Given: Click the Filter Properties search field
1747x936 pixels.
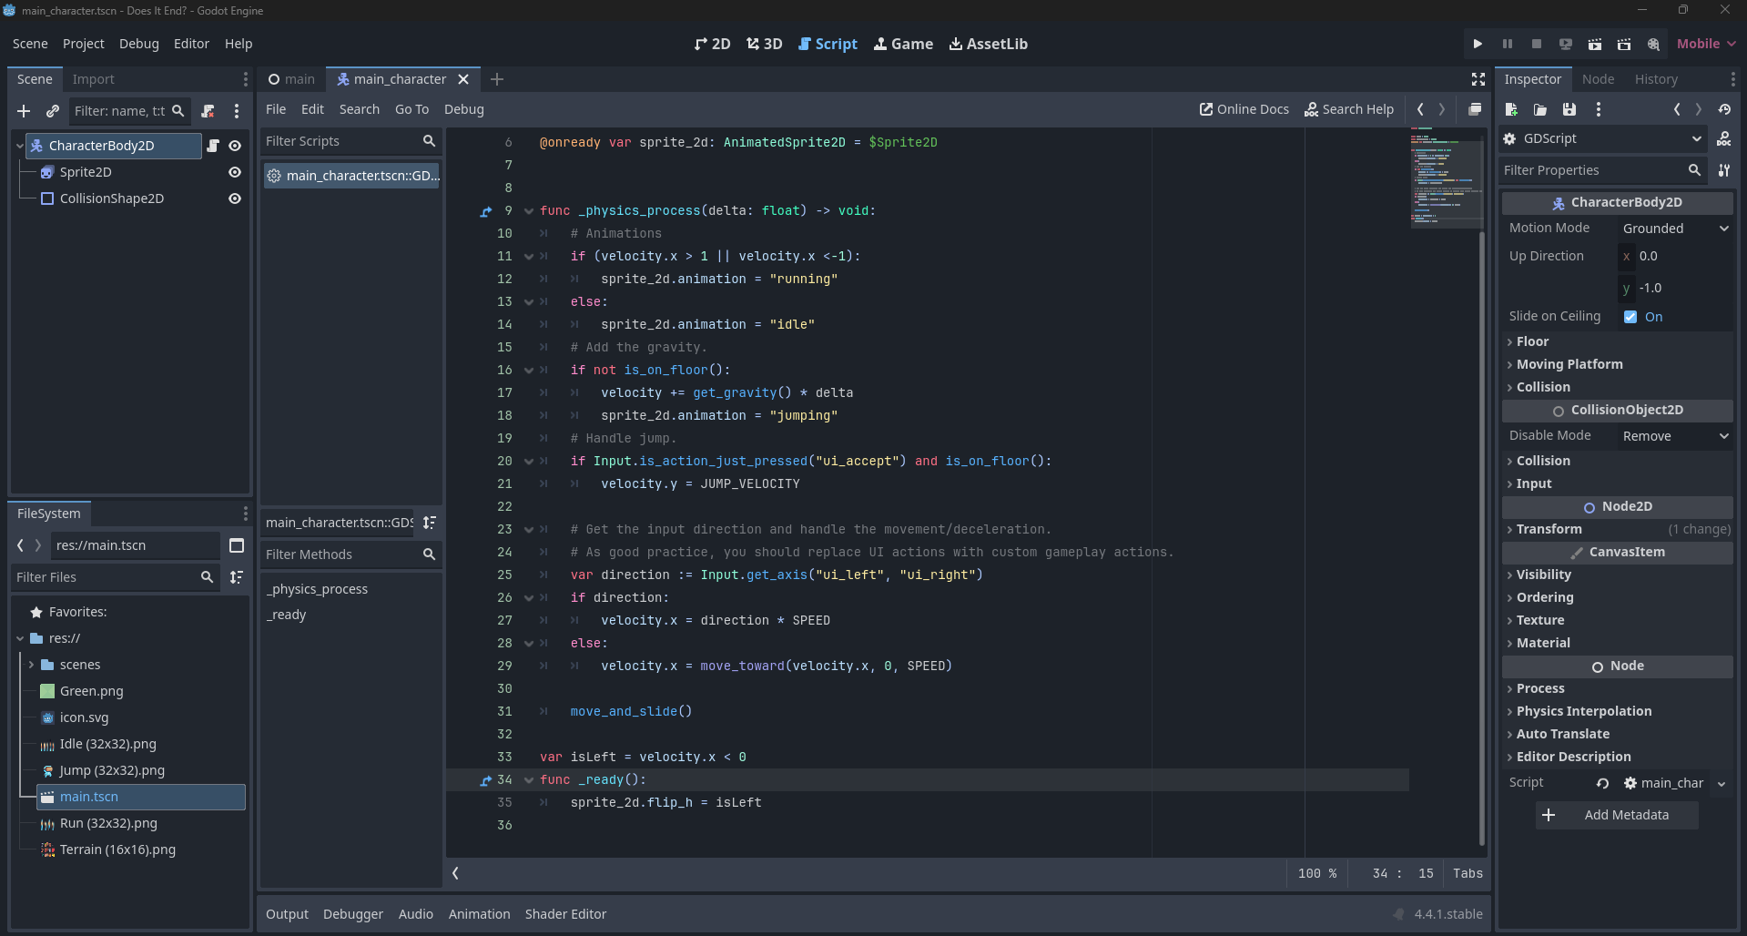Looking at the screenshot, I should (1591, 170).
